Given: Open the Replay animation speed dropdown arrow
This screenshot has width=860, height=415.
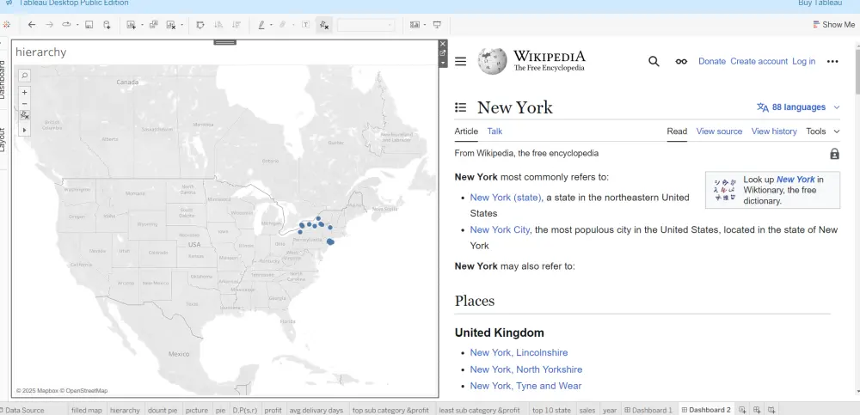Looking at the screenshot, I should 77,25.
